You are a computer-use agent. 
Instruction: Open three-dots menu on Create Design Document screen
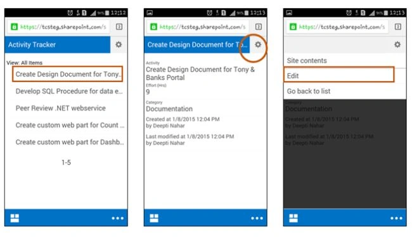click(257, 218)
